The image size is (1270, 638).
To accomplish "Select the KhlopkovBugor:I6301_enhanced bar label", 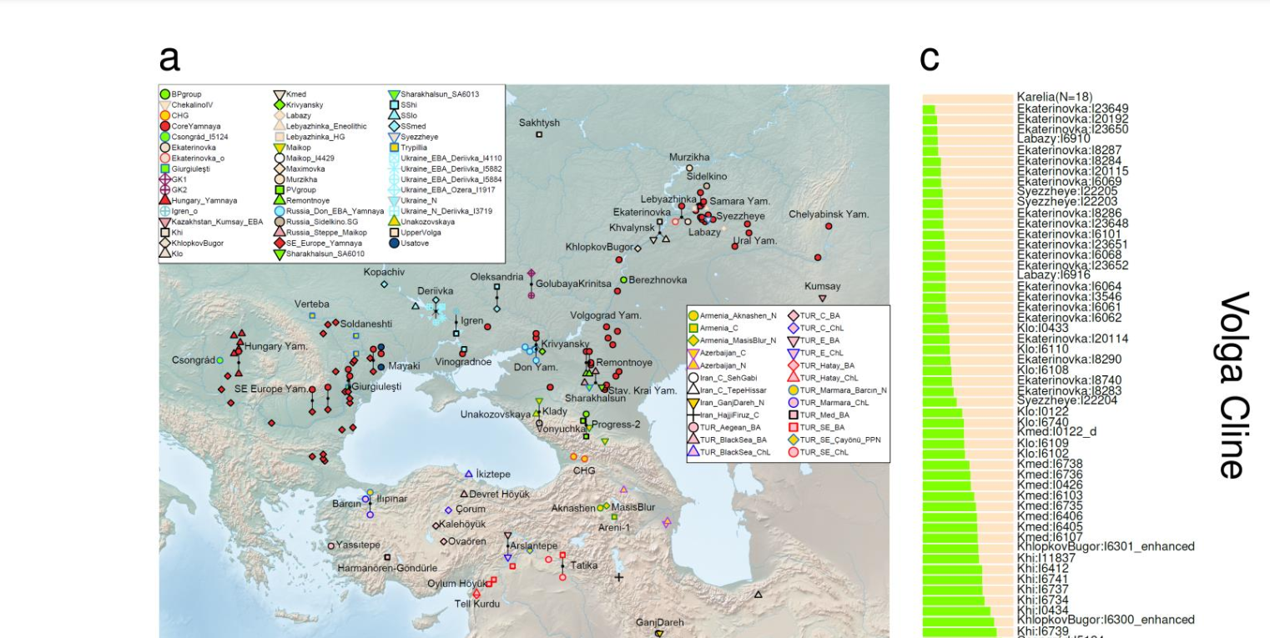I will click(x=1106, y=546).
